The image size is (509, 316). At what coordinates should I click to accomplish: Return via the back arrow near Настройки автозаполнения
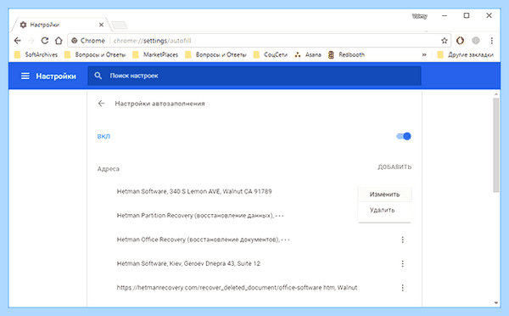101,104
